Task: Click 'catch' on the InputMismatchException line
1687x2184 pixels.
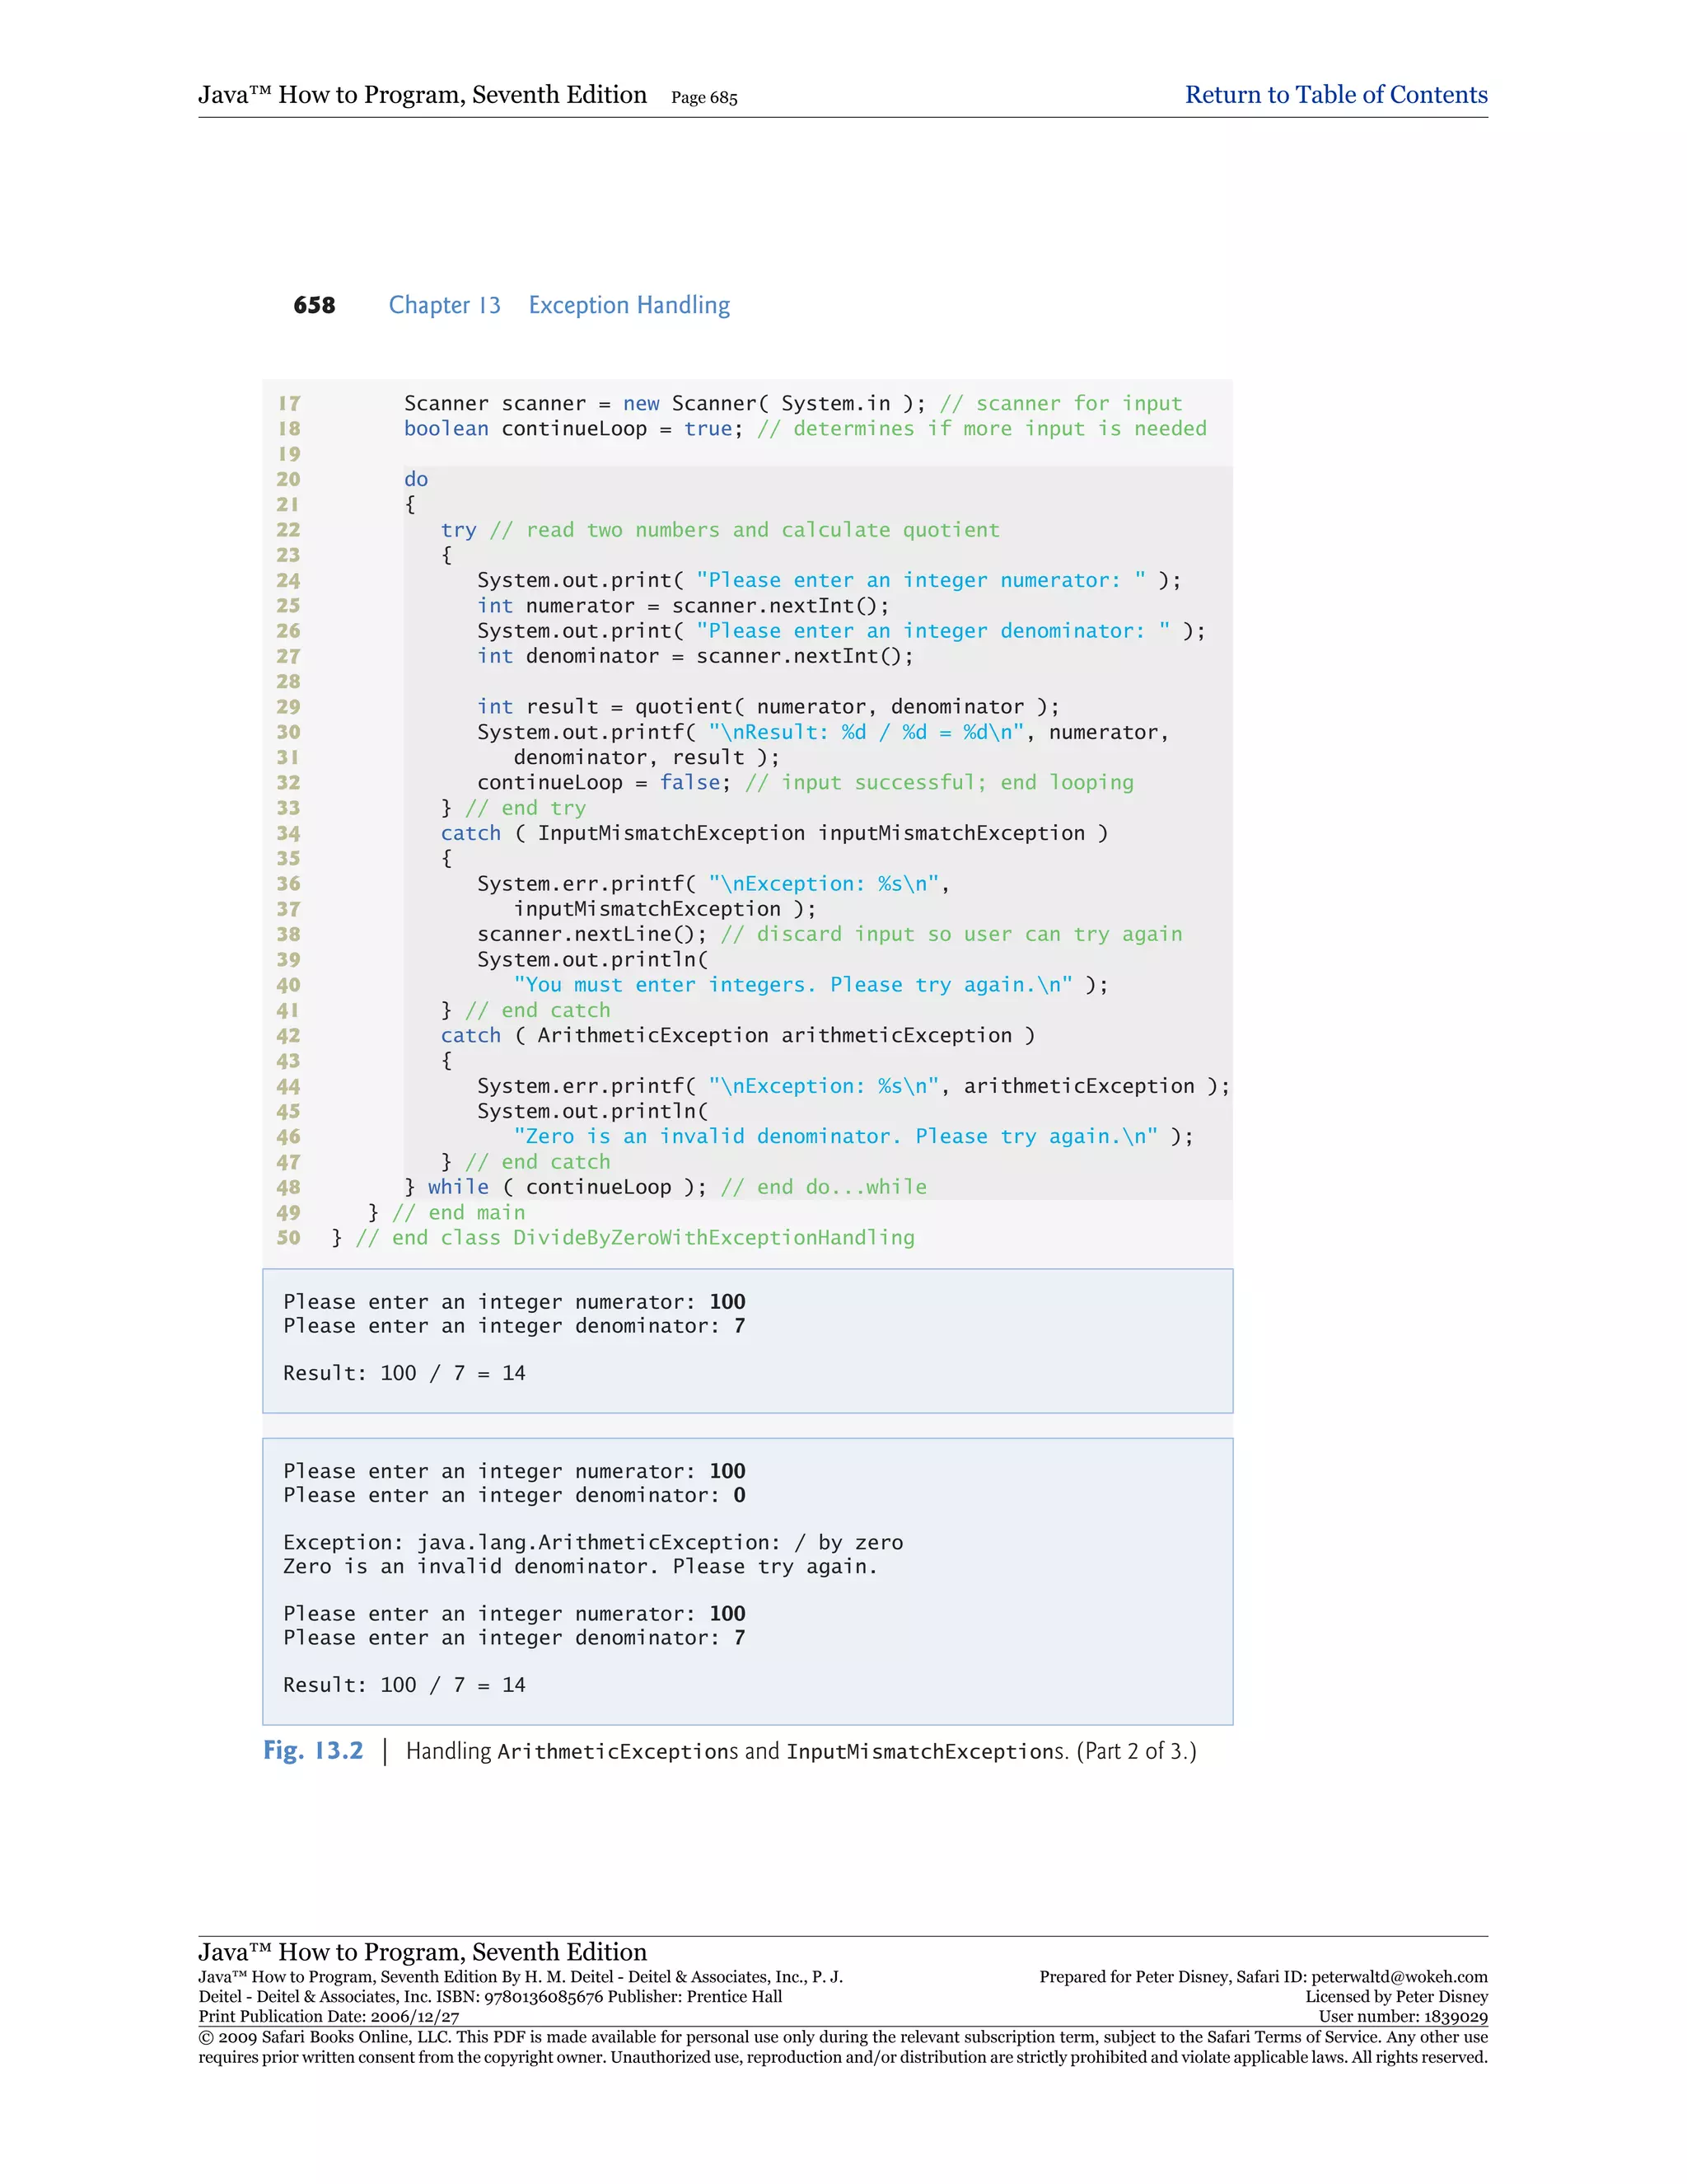Action: click(x=470, y=833)
